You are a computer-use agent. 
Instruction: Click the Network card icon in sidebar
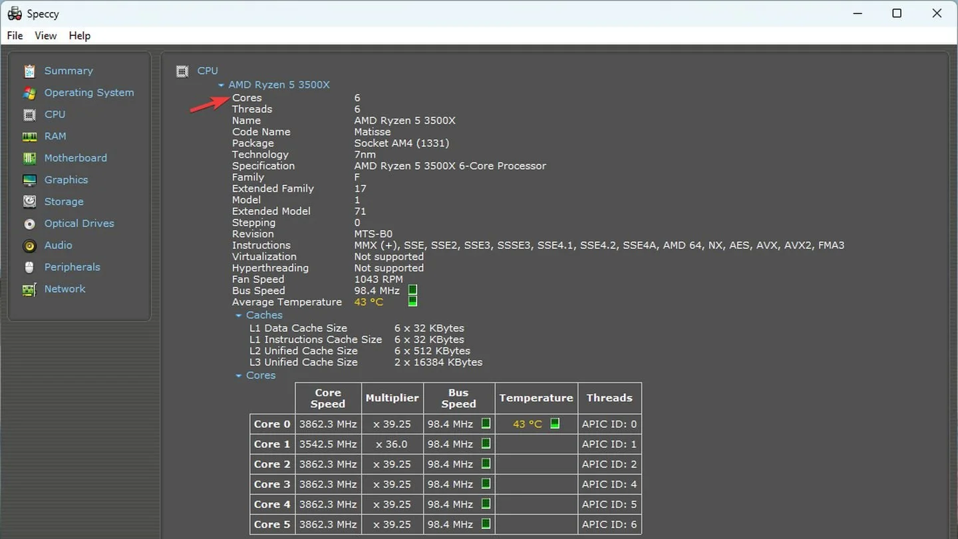coord(29,289)
